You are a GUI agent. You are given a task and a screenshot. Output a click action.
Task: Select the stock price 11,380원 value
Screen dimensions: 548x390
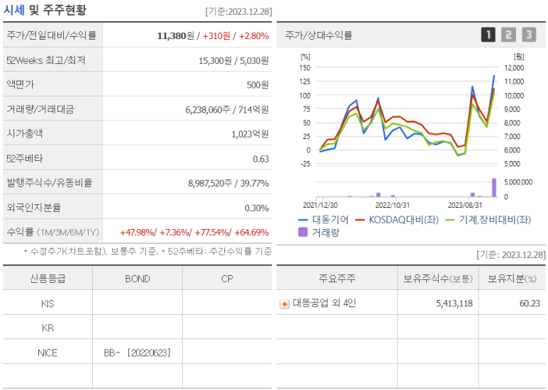point(175,35)
